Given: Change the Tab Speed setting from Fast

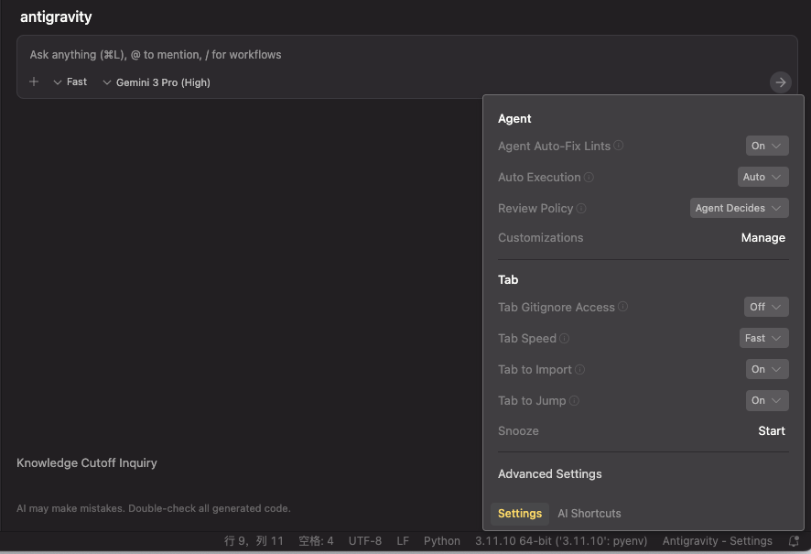Looking at the screenshot, I should pos(763,337).
